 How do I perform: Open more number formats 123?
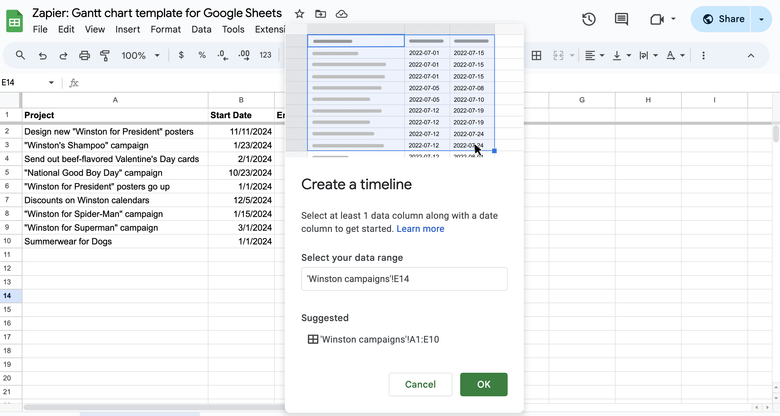pyautogui.click(x=265, y=55)
